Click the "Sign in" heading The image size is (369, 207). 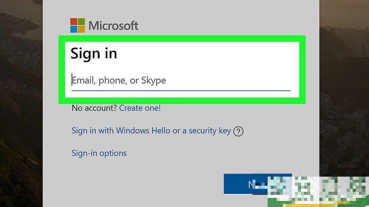[94, 53]
